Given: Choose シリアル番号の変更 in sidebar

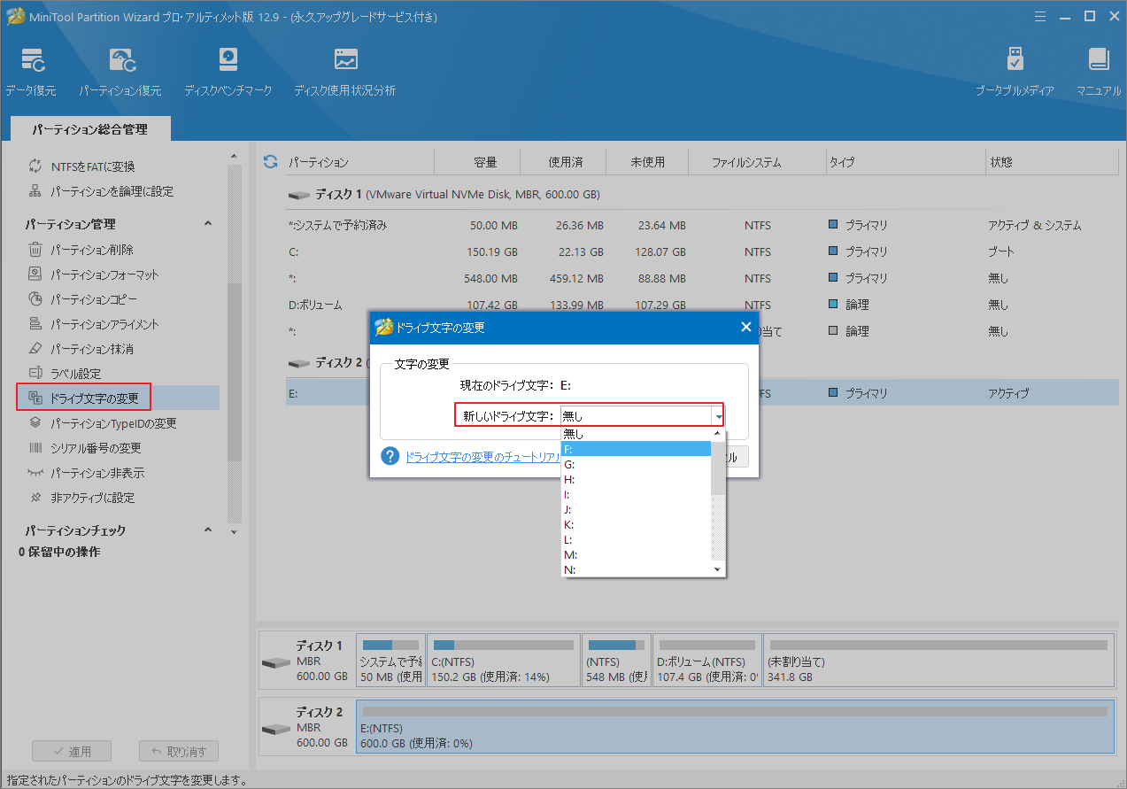Looking at the screenshot, I should 85,448.
